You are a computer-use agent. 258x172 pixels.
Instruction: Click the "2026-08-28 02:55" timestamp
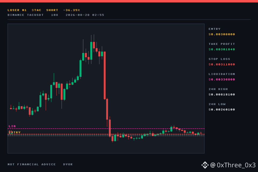pyautogui.click(x=85, y=15)
